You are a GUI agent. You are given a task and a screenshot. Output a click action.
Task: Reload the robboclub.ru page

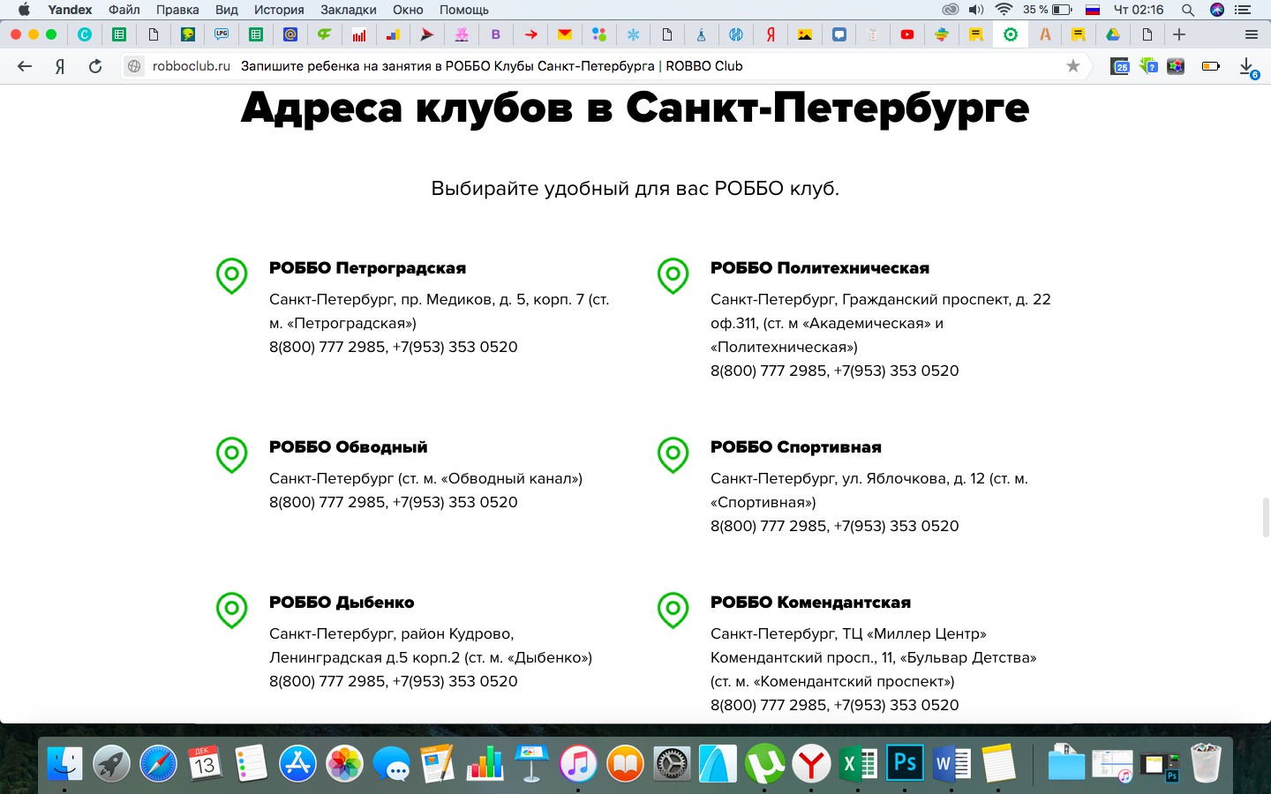click(x=95, y=66)
